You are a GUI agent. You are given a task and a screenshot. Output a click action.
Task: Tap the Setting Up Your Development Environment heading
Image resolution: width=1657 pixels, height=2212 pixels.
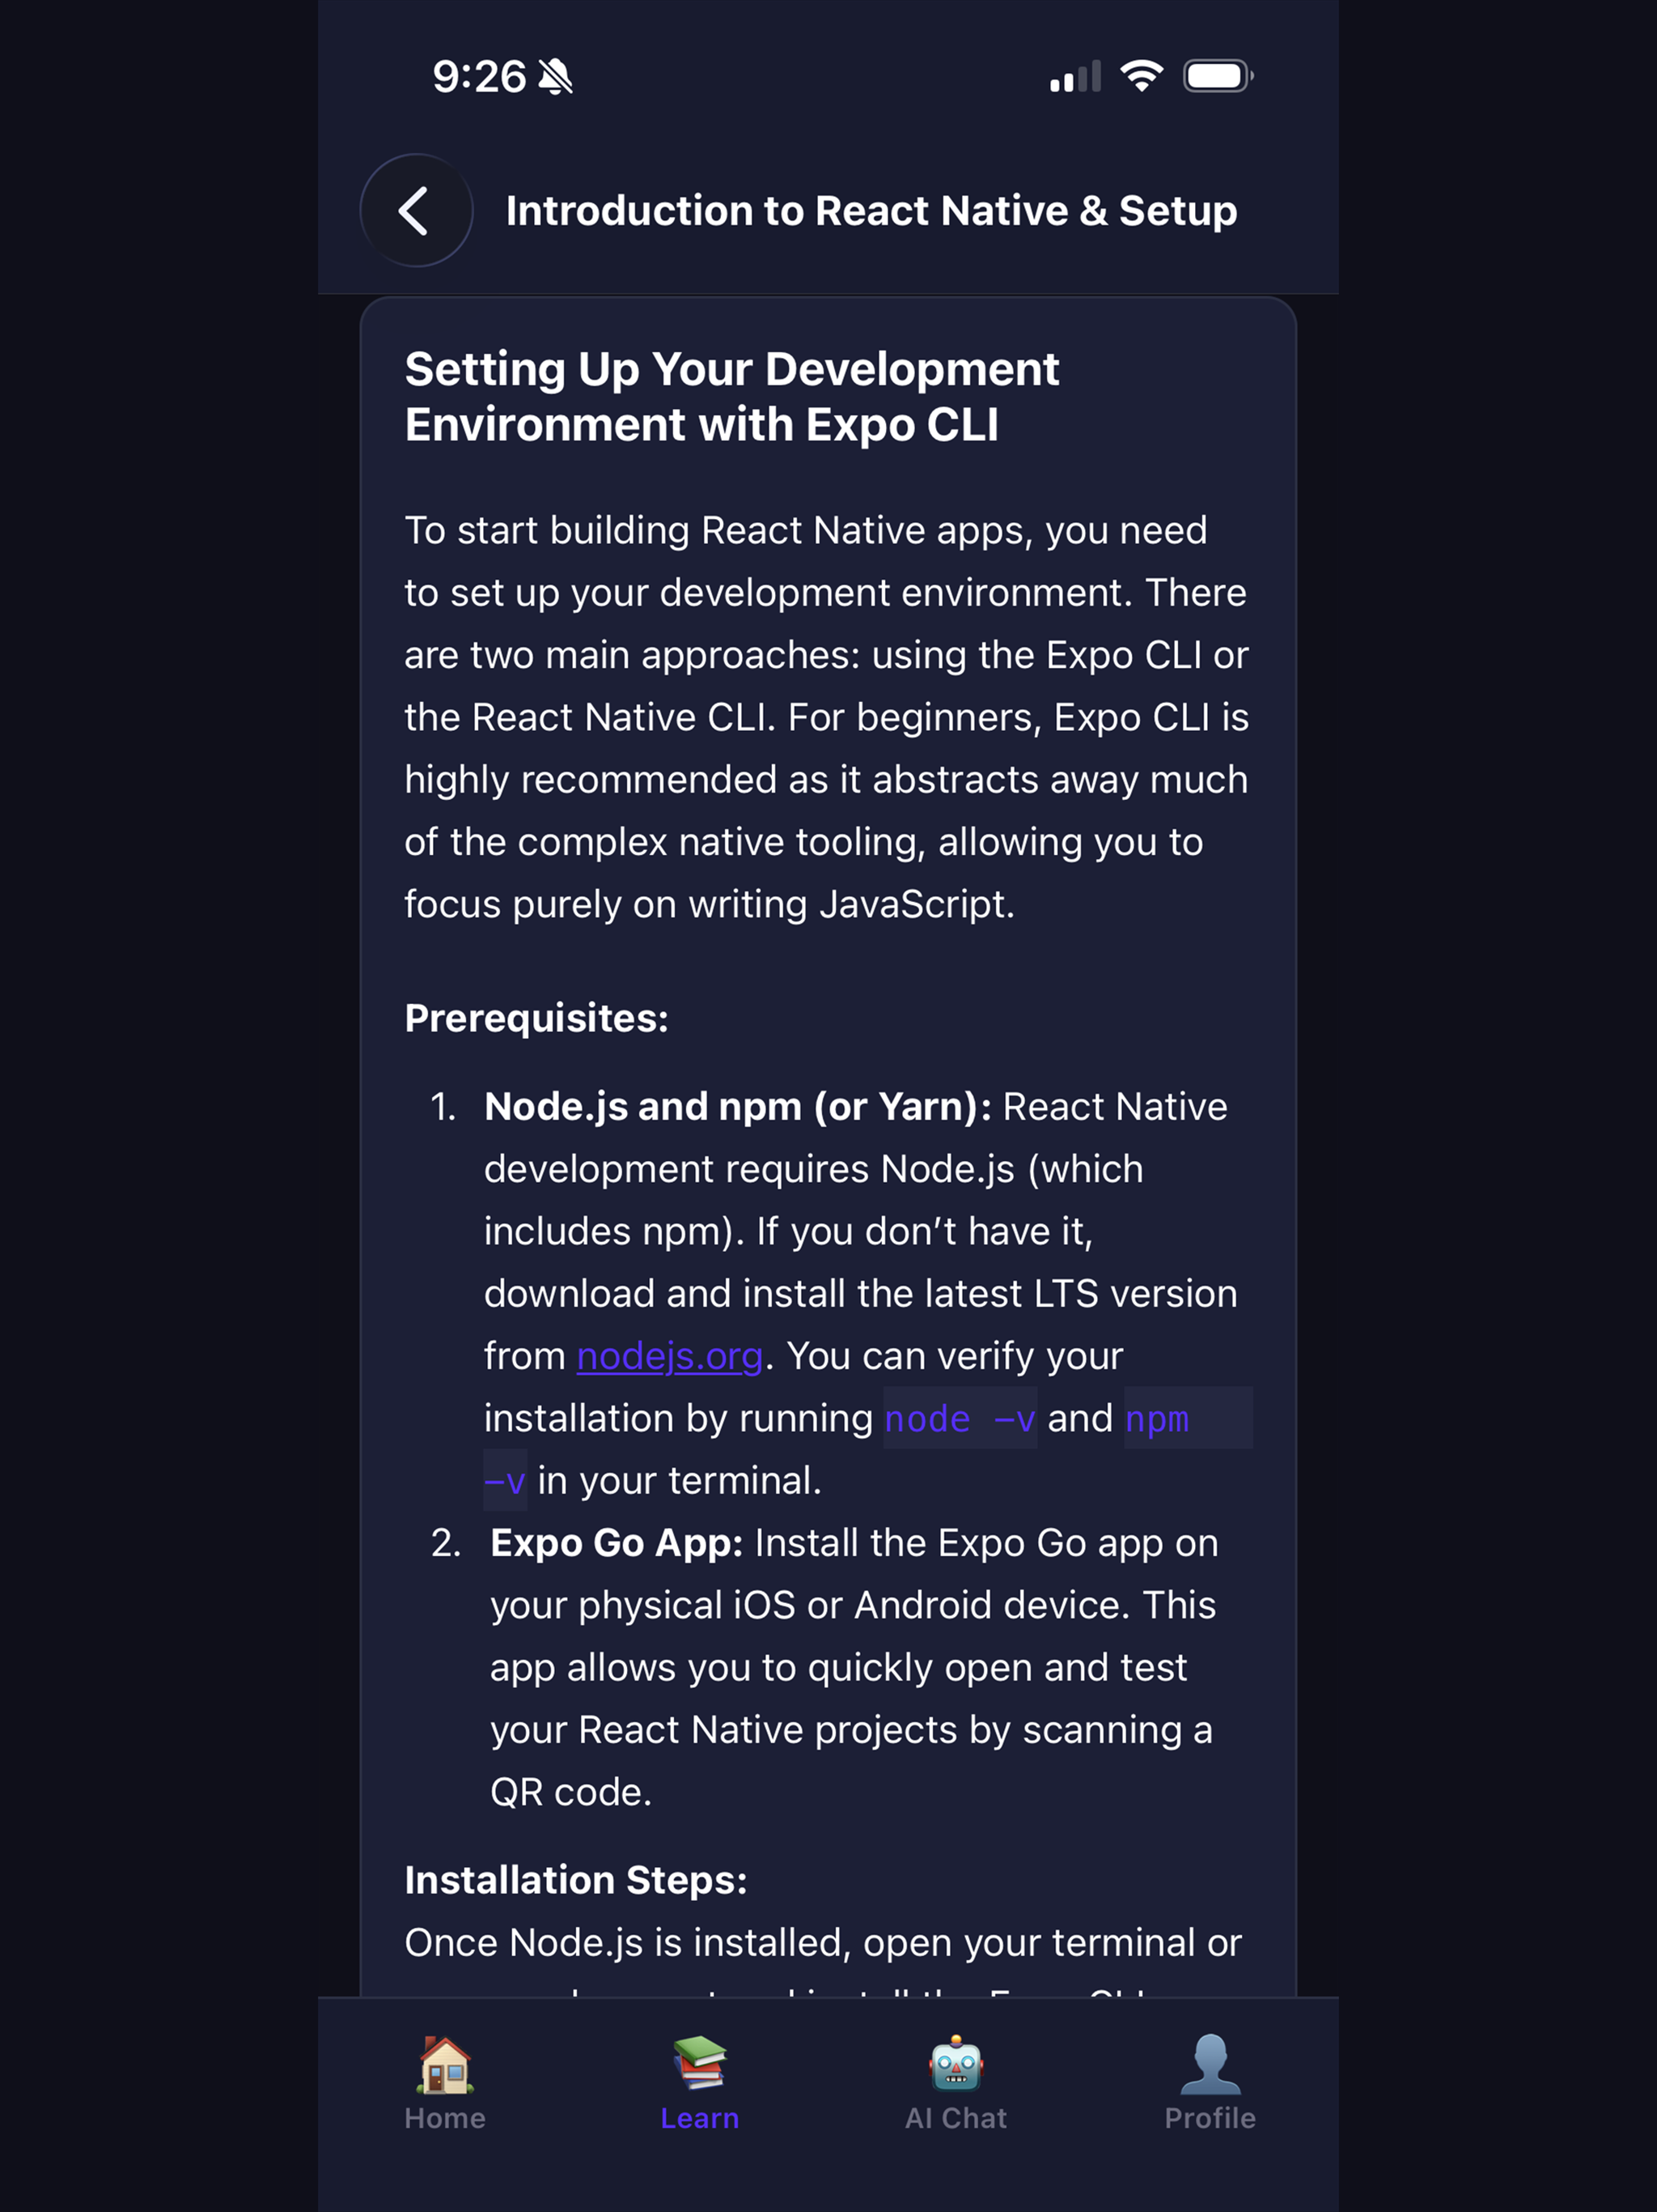pos(731,397)
